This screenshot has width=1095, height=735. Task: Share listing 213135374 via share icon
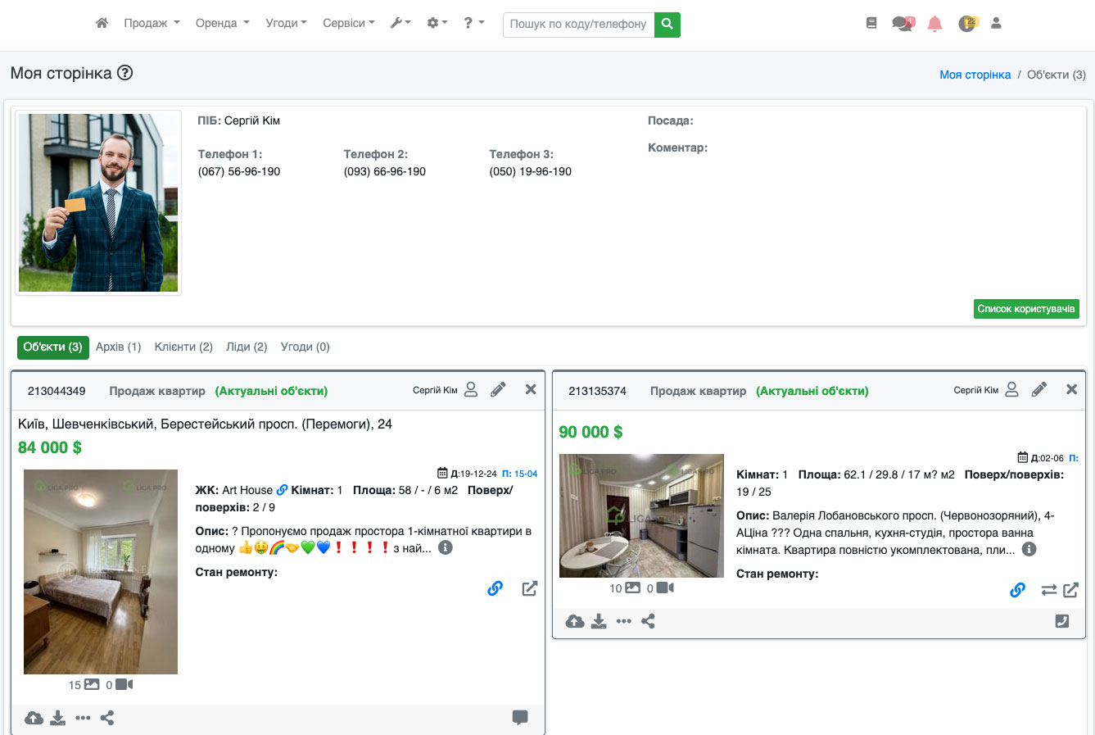point(648,621)
